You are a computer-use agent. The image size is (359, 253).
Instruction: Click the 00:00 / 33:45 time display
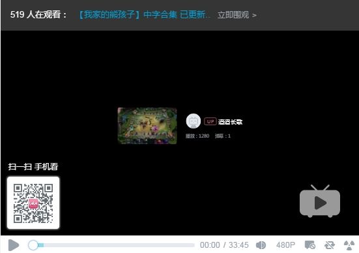tap(224, 245)
